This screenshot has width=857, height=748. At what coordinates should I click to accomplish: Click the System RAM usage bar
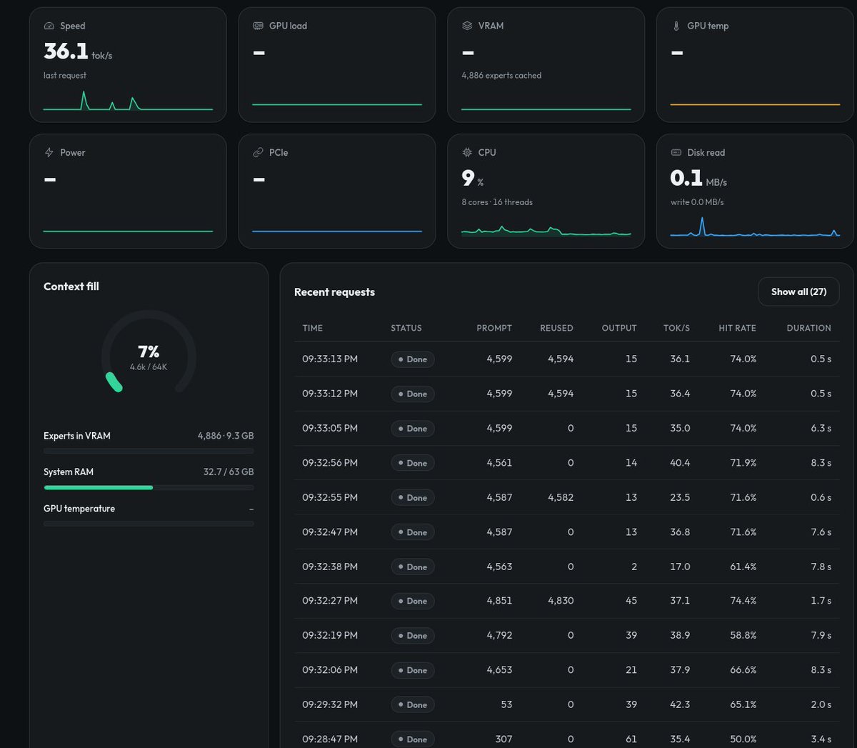pyautogui.click(x=149, y=487)
